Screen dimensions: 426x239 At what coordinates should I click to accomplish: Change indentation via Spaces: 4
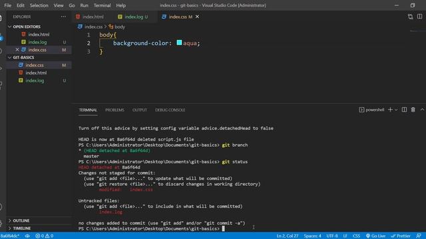coord(312,236)
